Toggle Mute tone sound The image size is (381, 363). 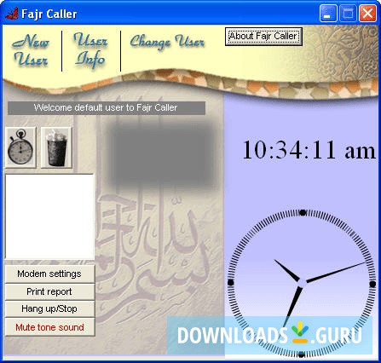pyautogui.click(x=49, y=327)
